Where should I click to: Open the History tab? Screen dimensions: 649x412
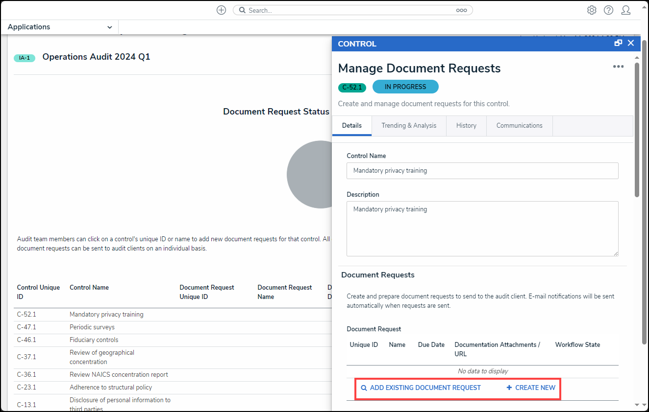click(x=466, y=126)
